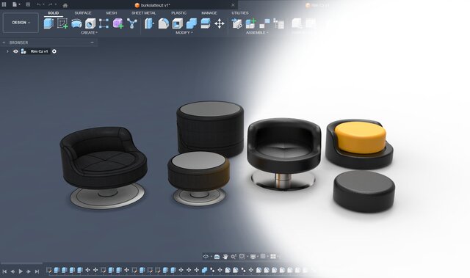
Task: Collapse the Browser panel with arrows
Action: [x=4, y=43]
